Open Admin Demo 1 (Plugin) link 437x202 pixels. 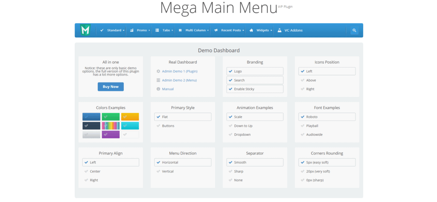(180, 71)
